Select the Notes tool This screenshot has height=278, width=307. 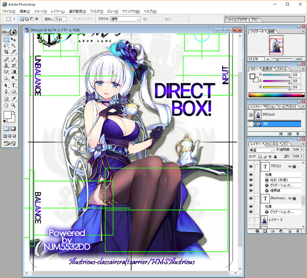(6, 99)
